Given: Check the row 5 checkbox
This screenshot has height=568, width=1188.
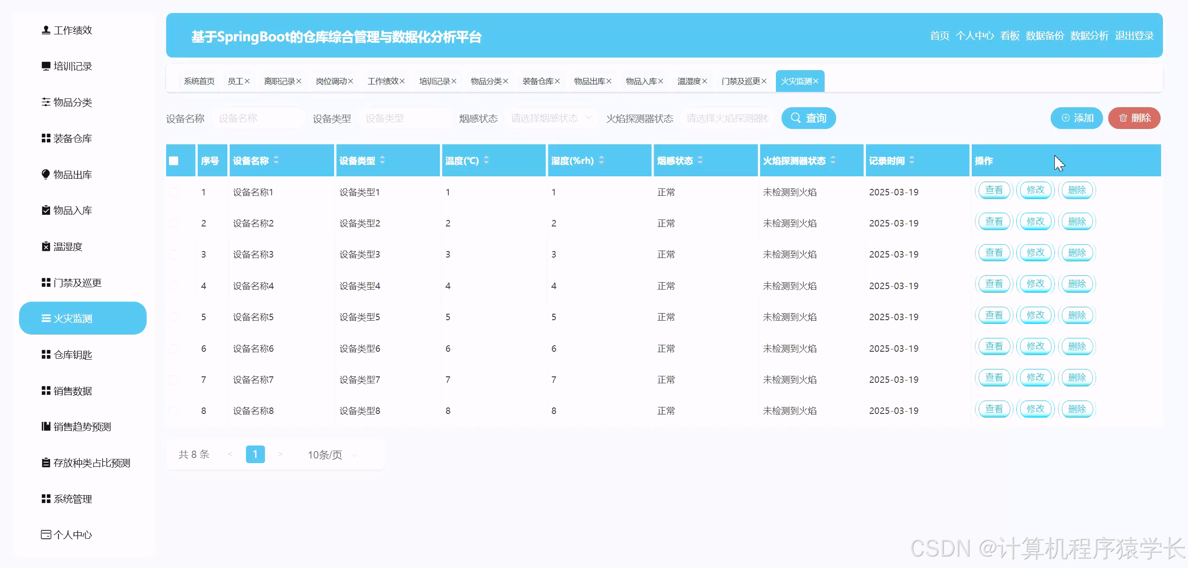Looking at the screenshot, I should [x=174, y=317].
